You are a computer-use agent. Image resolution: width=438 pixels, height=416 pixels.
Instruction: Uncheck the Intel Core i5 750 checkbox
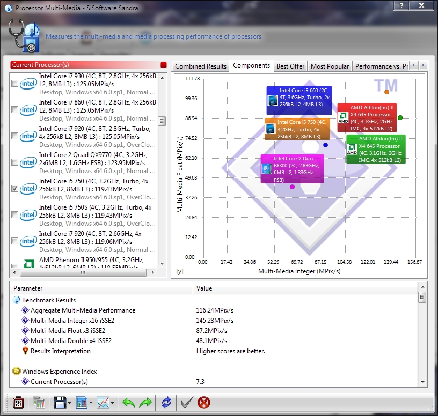coord(14,188)
